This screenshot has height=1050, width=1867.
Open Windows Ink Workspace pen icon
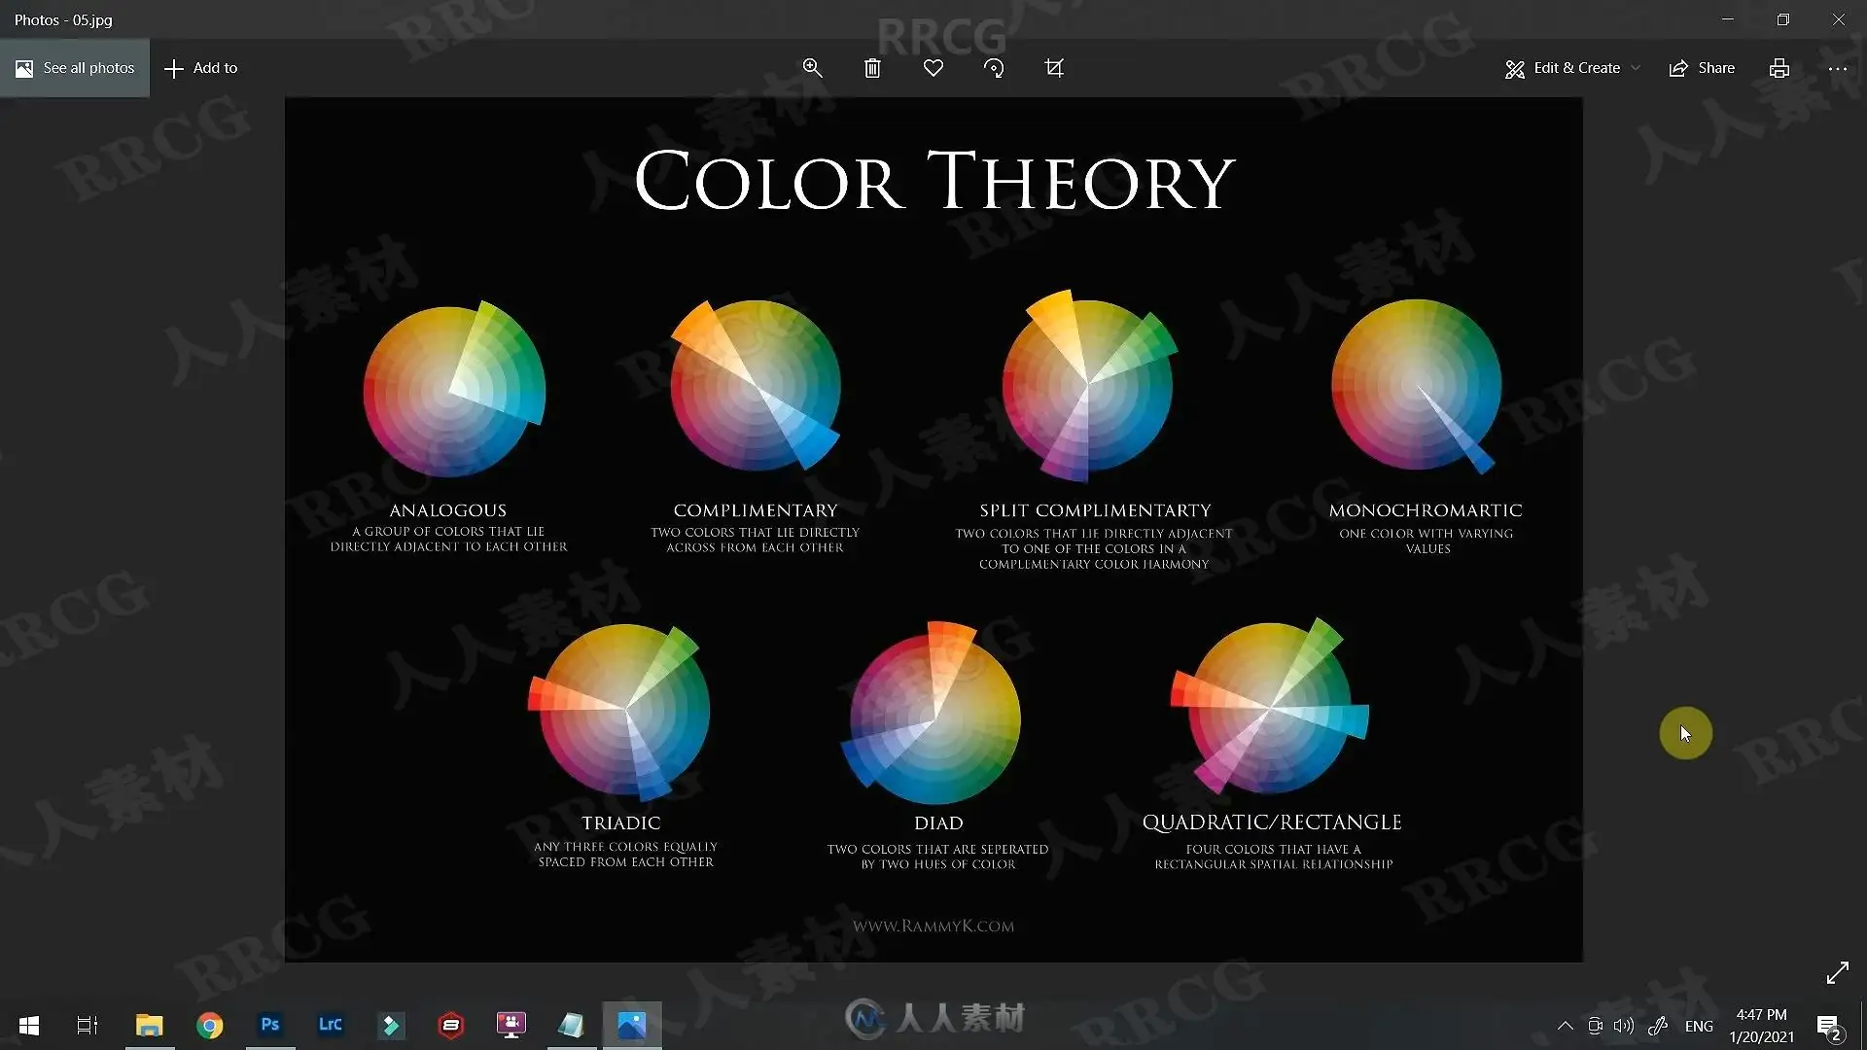1659,1026
